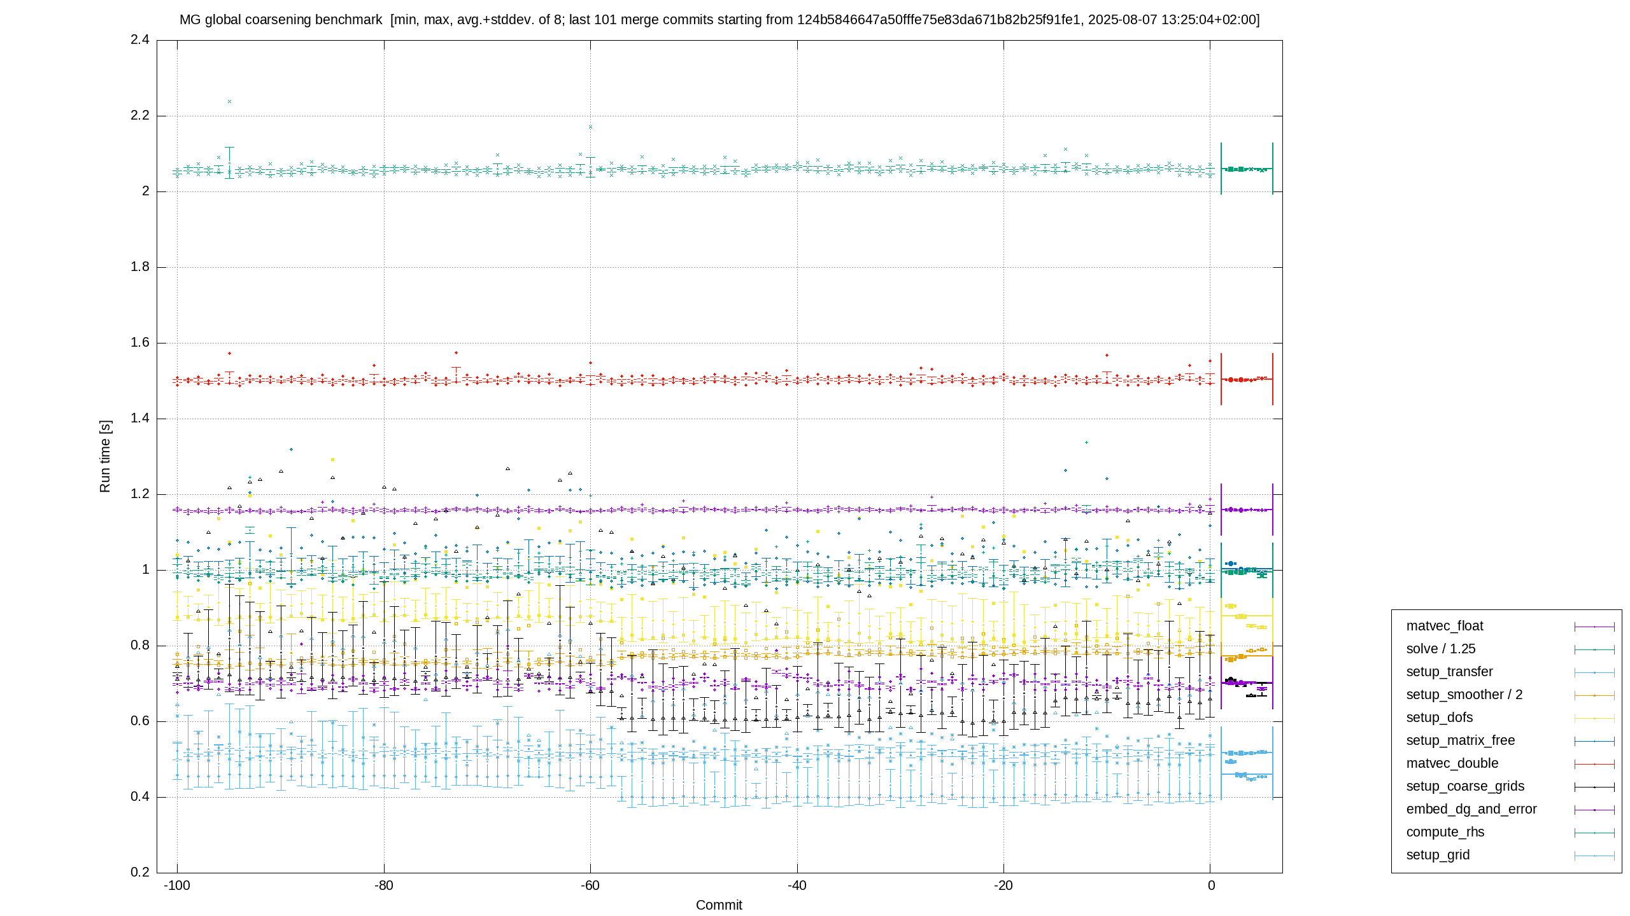This screenshot has height=916, width=1630.
Task: Click setup_coarse_grids black line sample in legend
Action: click(x=1594, y=787)
